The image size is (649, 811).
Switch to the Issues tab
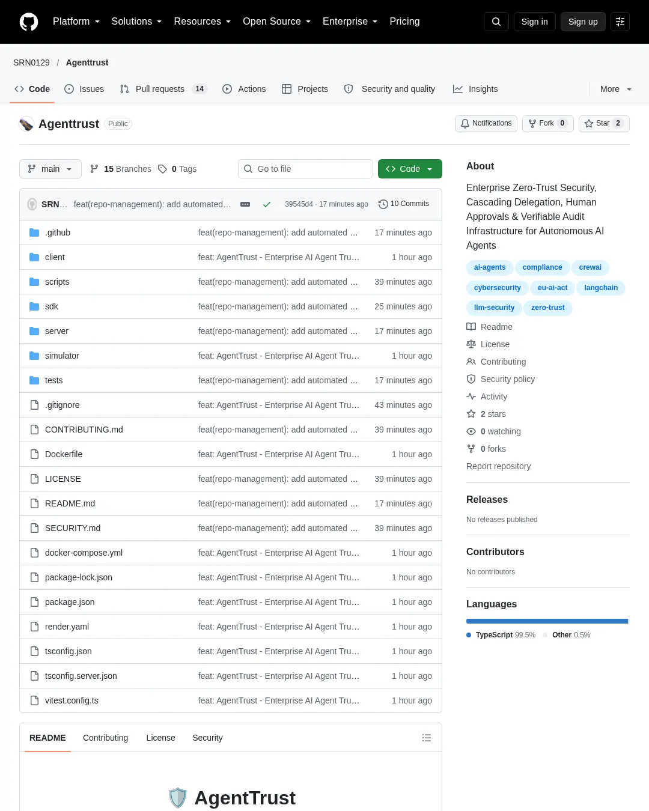point(84,89)
